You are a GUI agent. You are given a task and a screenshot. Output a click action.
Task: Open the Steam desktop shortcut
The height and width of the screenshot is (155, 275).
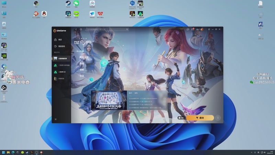click(x=68, y=3)
